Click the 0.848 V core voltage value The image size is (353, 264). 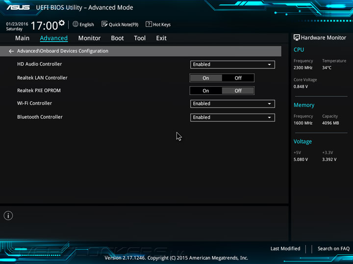[301, 87]
